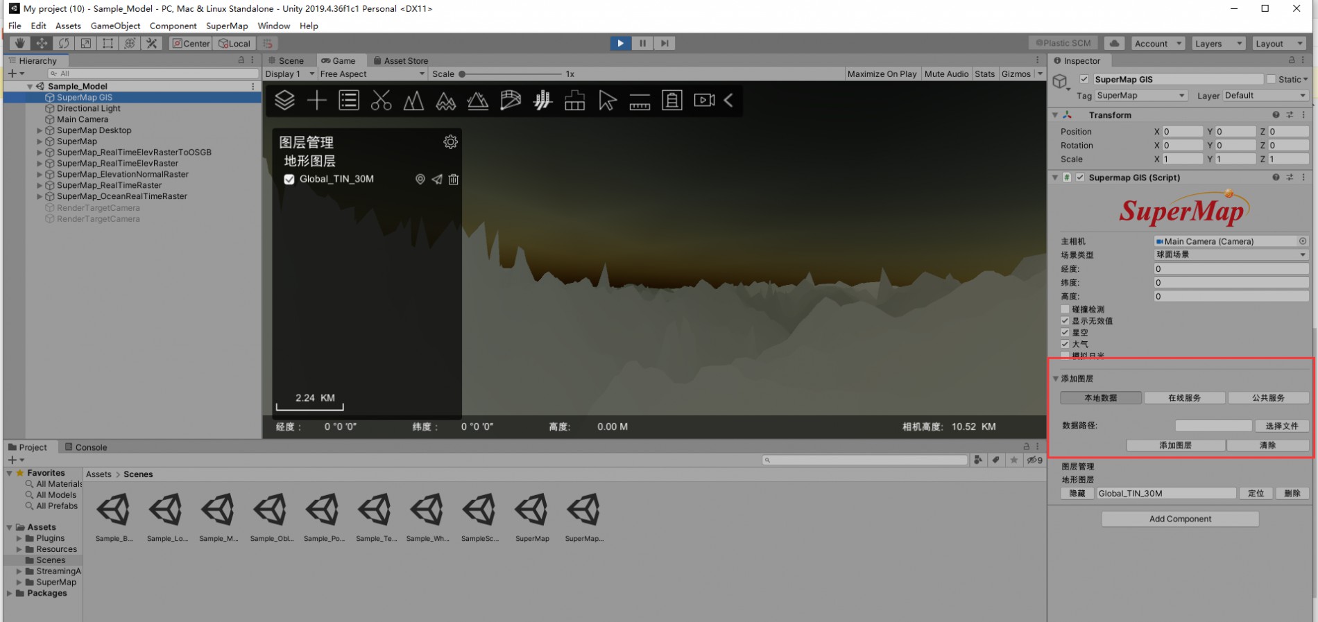Click the plus icon in Game view toolbar
This screenshot has width=1318, height=622.
317,101
